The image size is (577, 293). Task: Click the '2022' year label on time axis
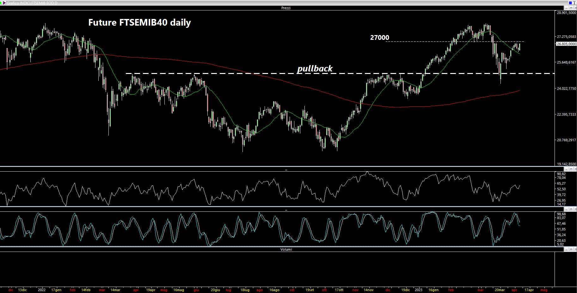point(42,290)
